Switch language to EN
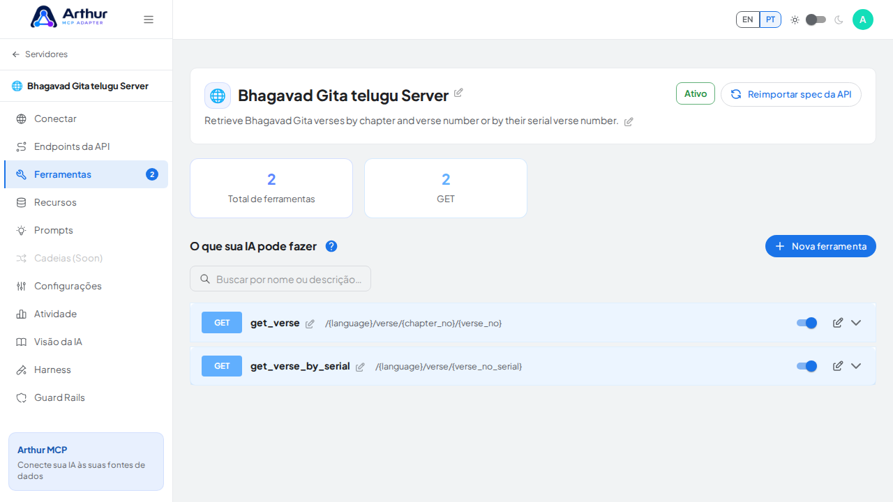Screen dimensions: 893x502 (748, 20)
